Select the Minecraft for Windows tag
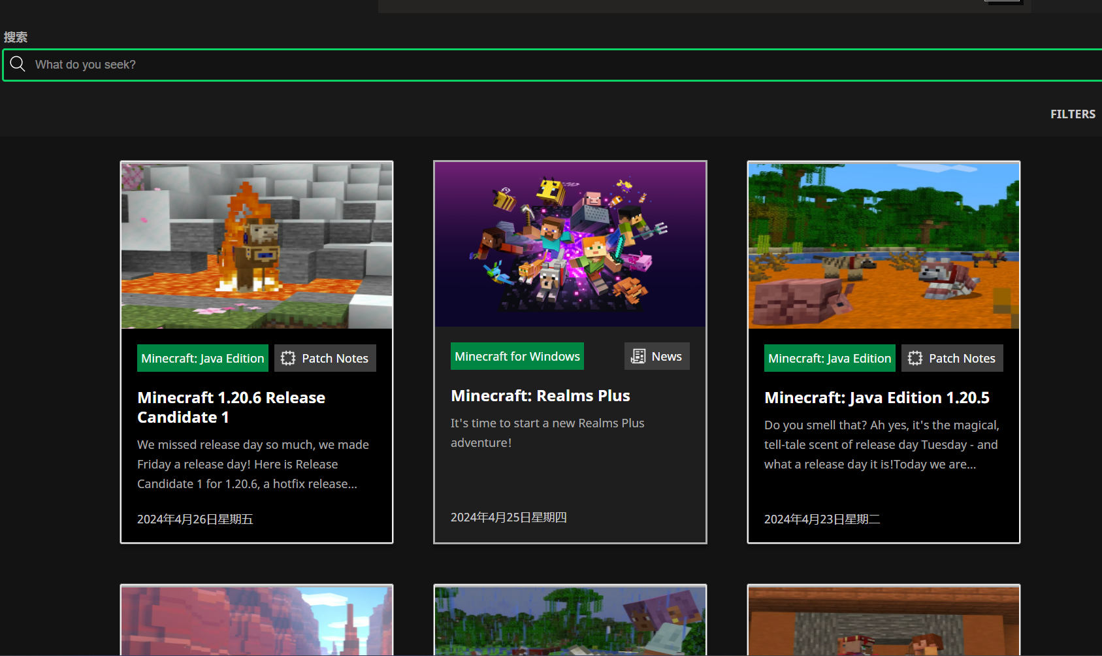1102x656 pixels. click(x=517, y=356)
